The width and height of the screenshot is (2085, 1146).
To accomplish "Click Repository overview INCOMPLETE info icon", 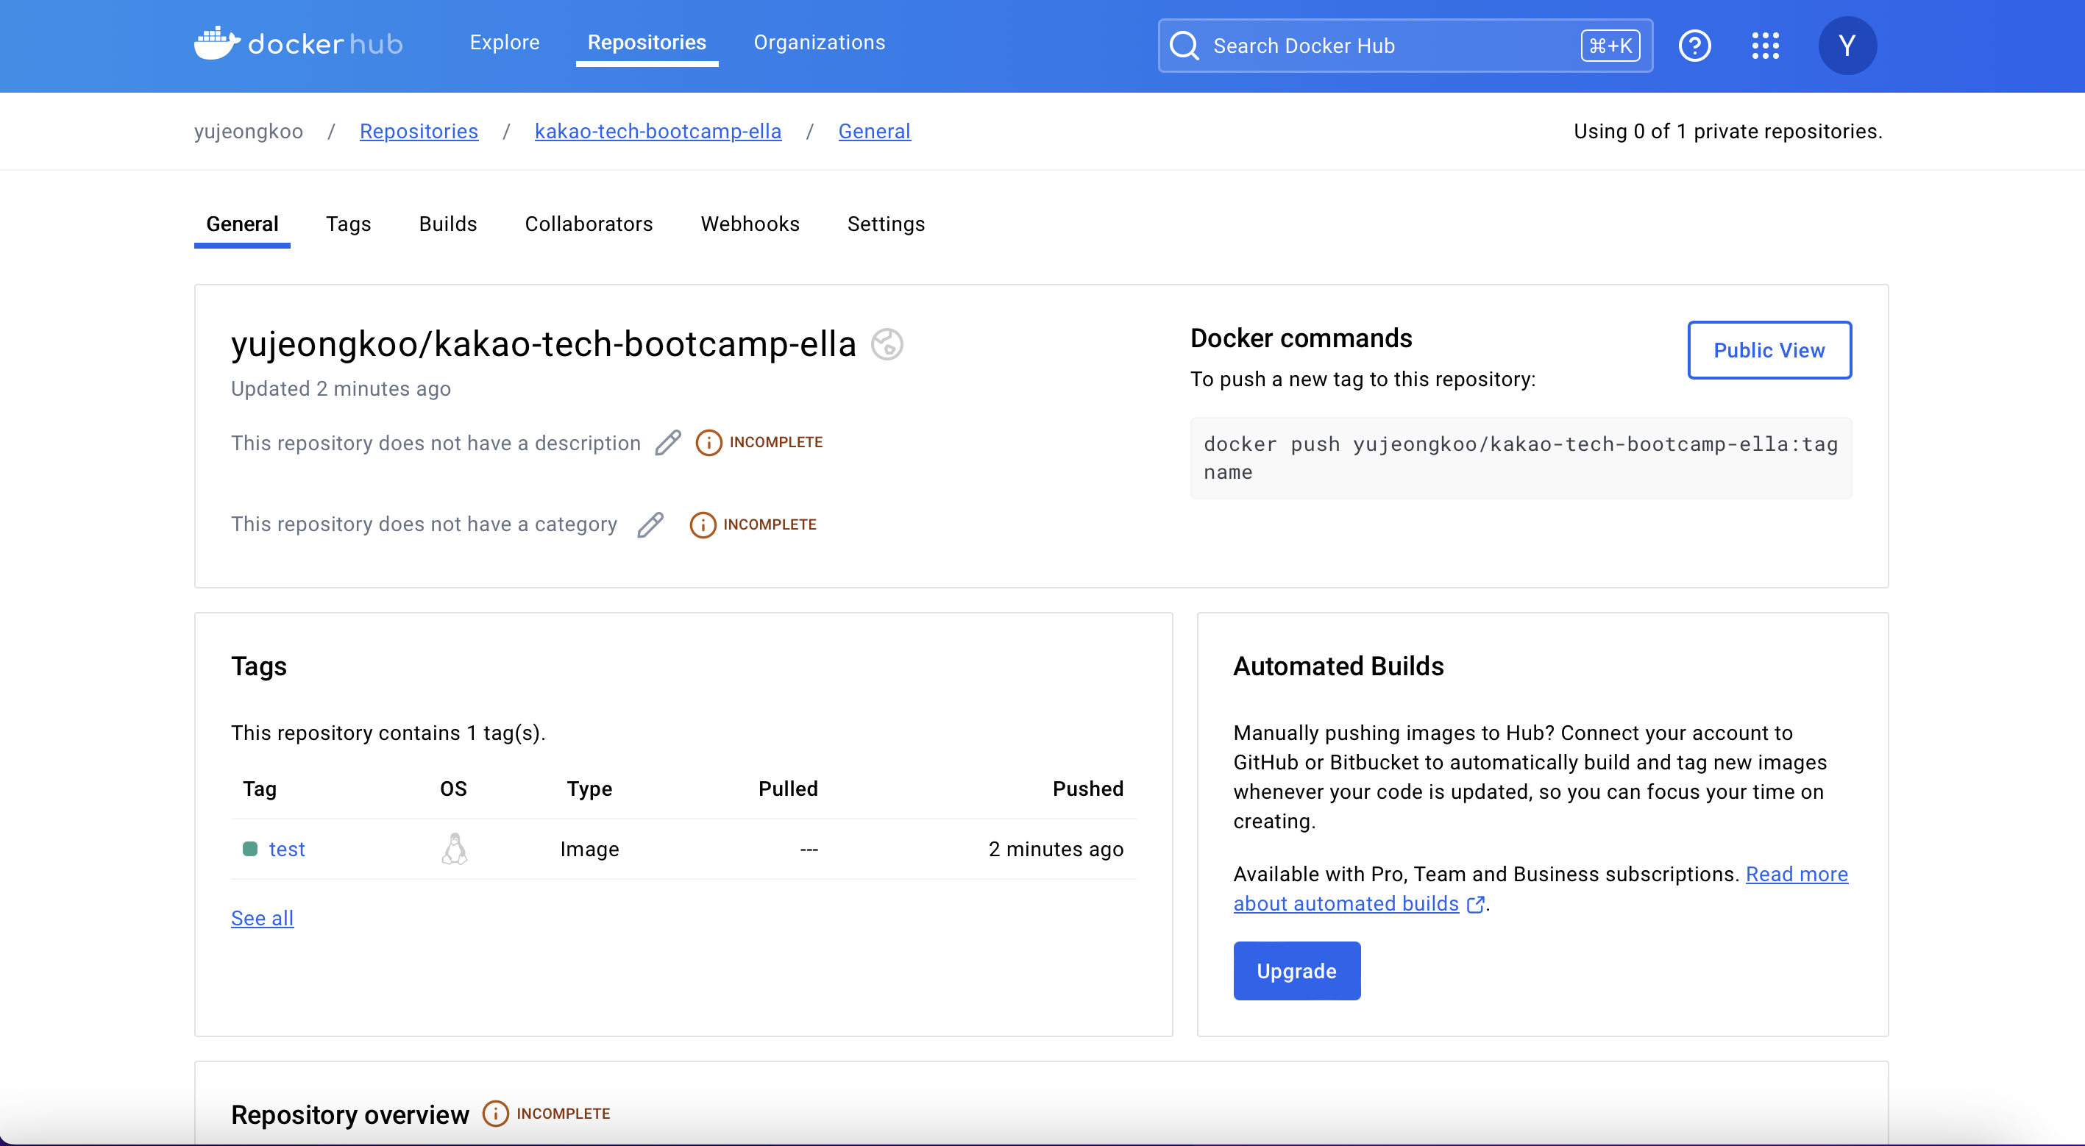I will (x=495, y=1114).
